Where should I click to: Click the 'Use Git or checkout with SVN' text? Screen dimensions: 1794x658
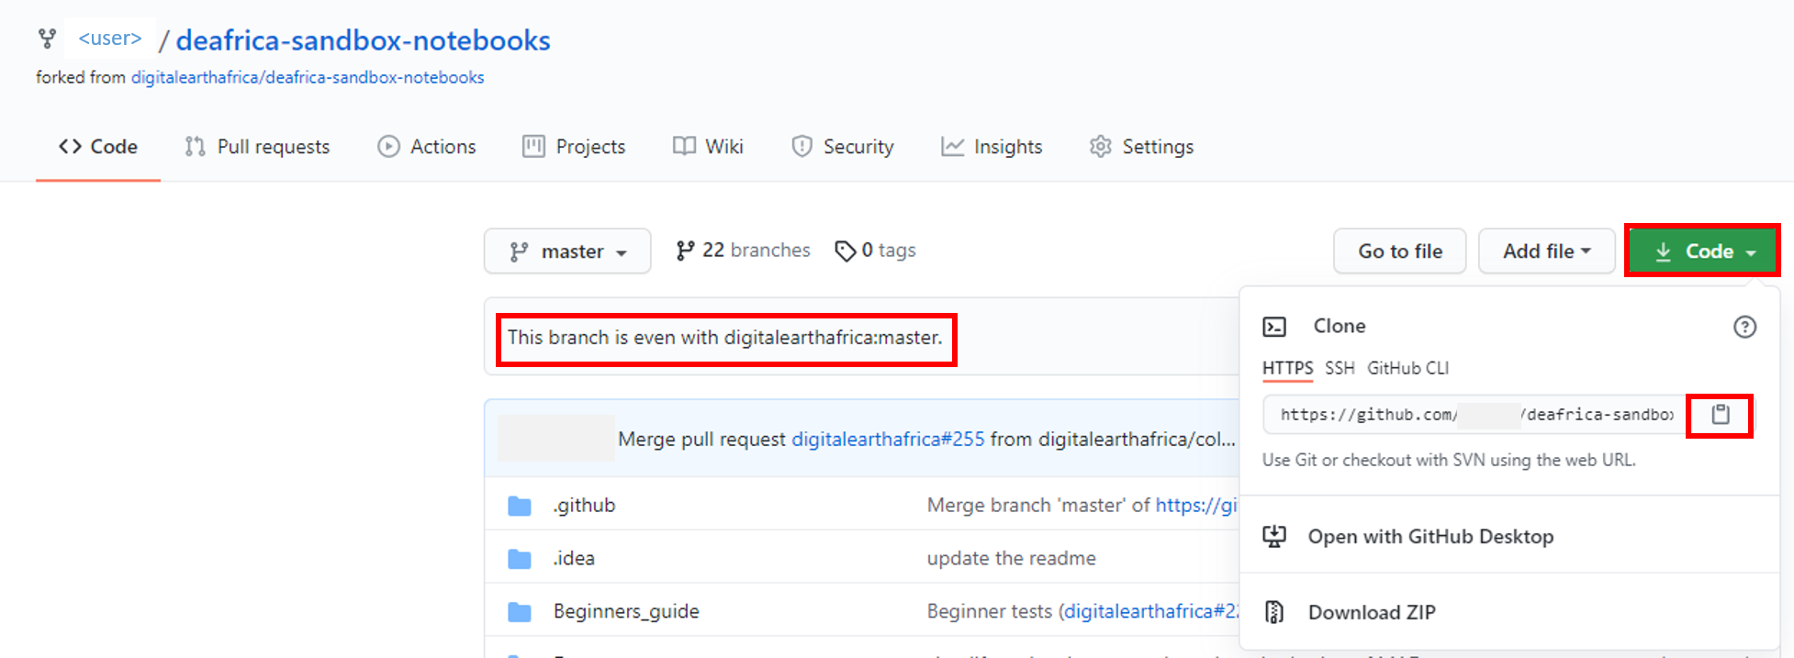pyautogui.click(x=1449, y=460)
